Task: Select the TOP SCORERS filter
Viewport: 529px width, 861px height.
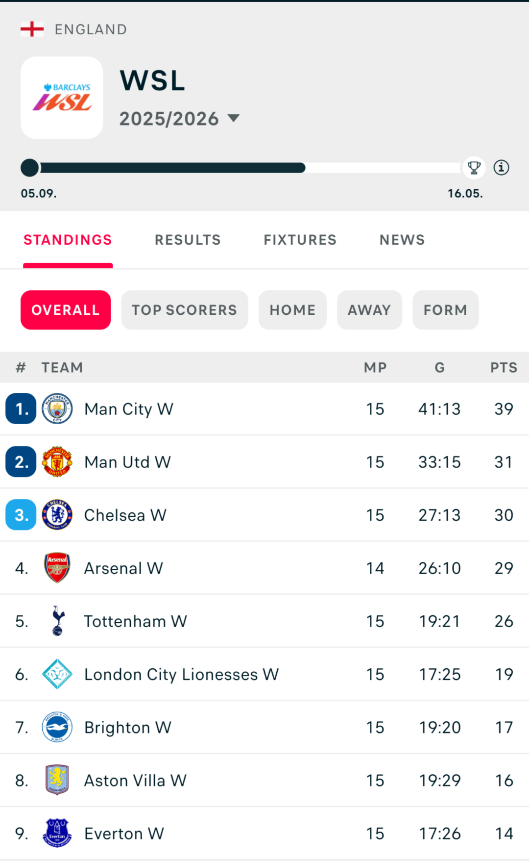Action: point(184,310)
